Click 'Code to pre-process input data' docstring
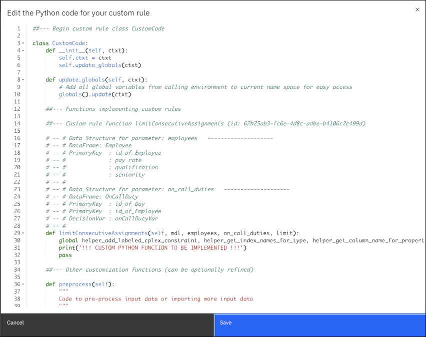The width and height of the screenshot is (426, 337). click(156, 299)
